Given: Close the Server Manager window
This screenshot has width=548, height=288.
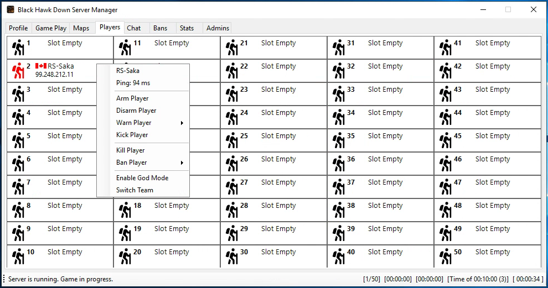Looking at the screenshot, I should [533, 9].
